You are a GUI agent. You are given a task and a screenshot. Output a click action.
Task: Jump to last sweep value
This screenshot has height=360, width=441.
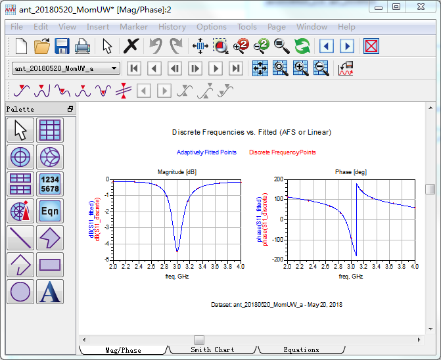click(x=236, y=68)
